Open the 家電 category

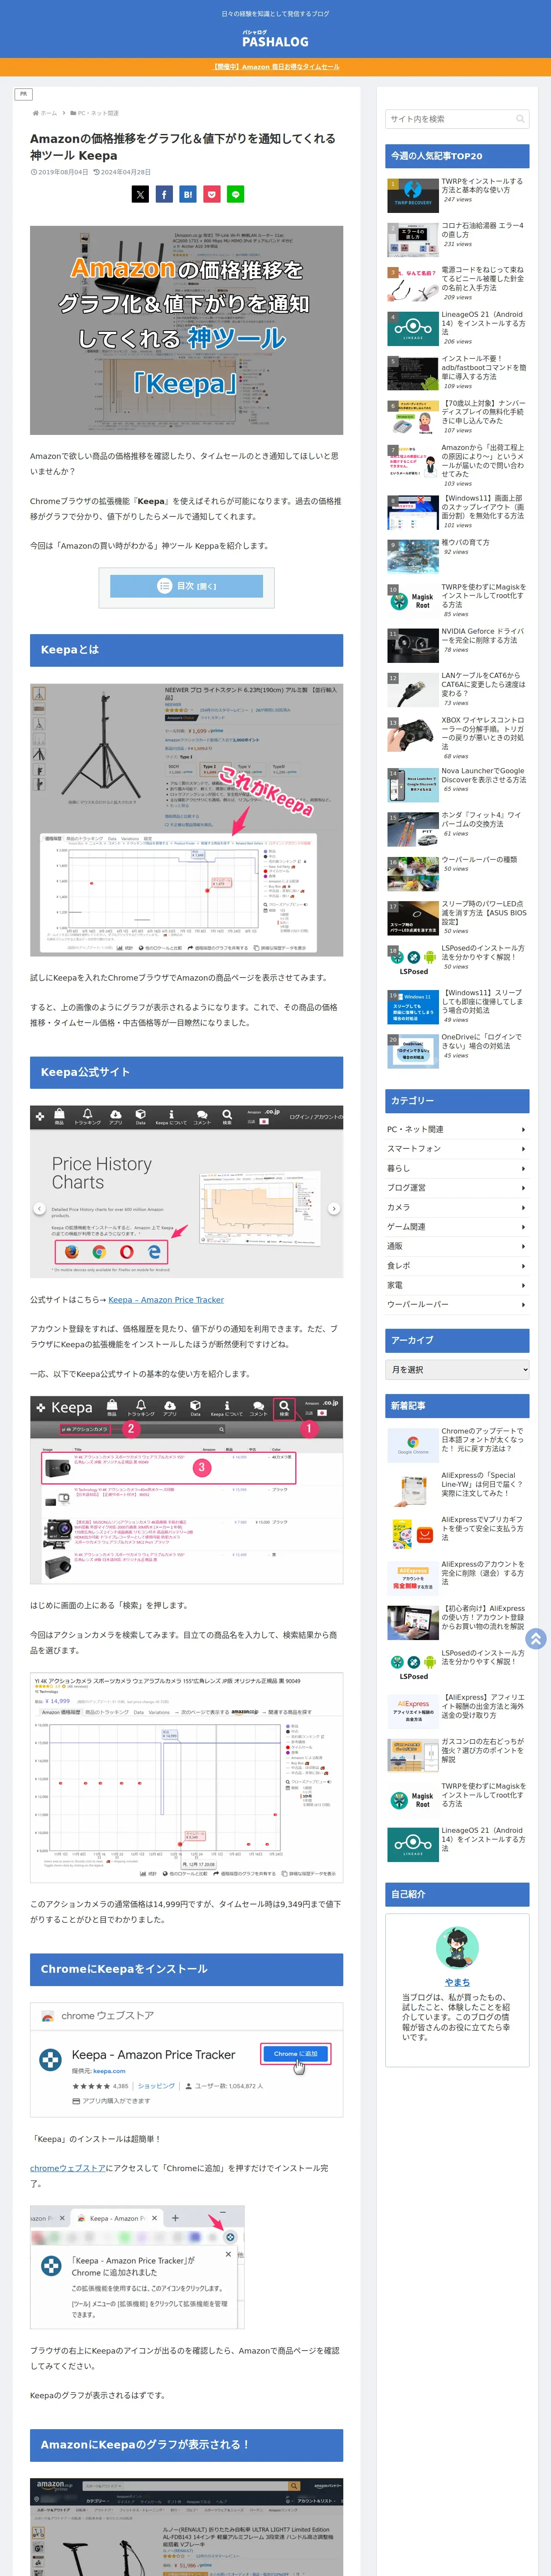point(457,1285)
